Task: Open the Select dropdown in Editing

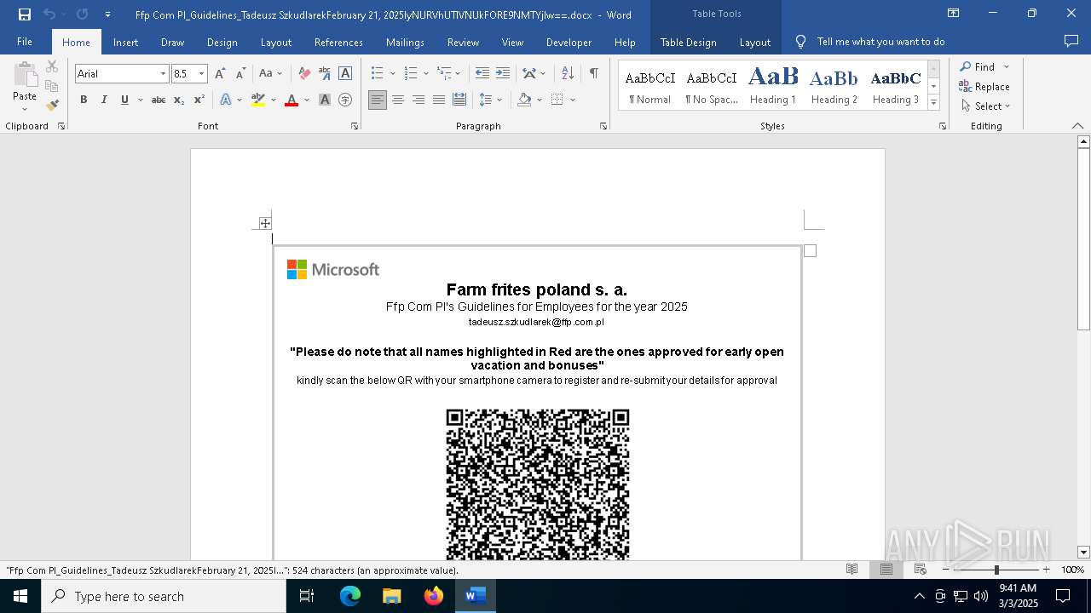Action: point(985,106)
